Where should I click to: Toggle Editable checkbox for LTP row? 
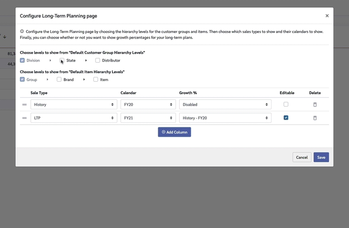286,118
